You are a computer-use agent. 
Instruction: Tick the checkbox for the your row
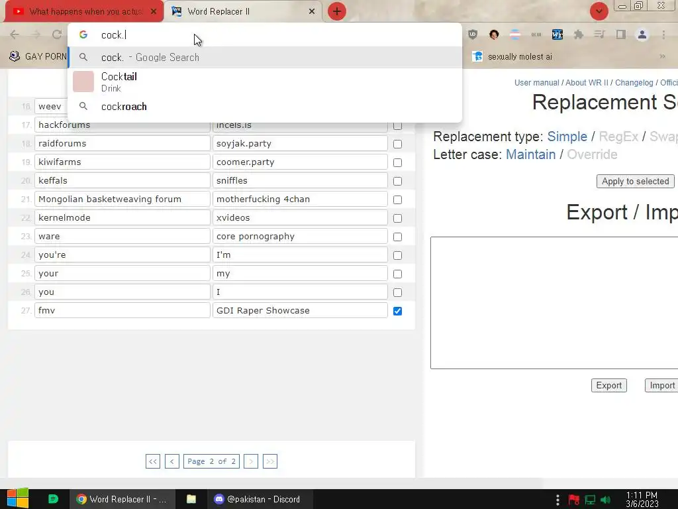coord(397,274)
